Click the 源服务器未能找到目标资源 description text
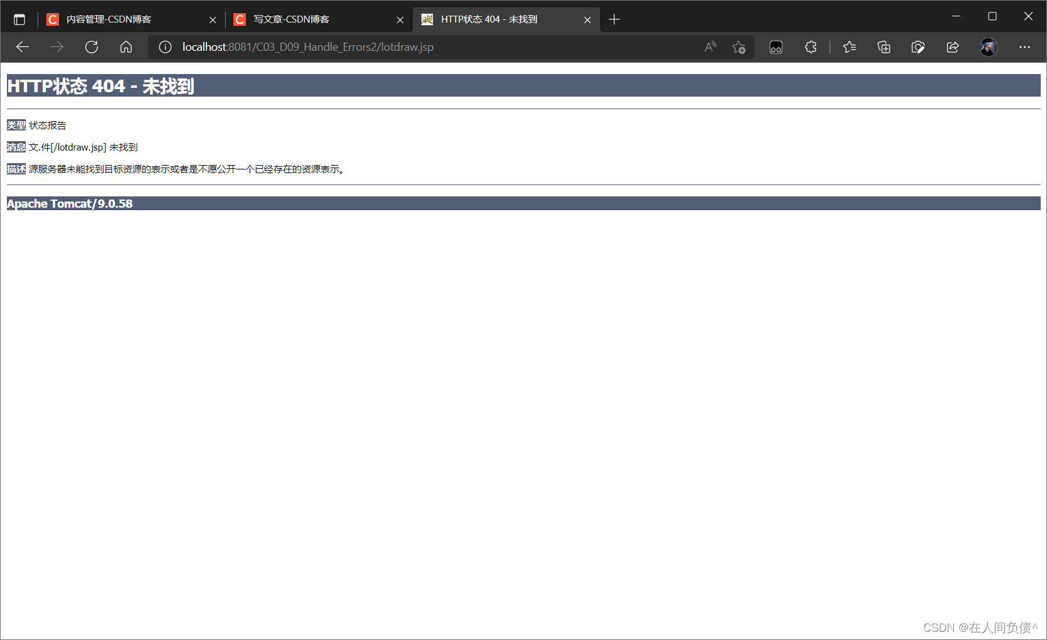The height and width of the screenshot is (640, 1047). point(187,169)
